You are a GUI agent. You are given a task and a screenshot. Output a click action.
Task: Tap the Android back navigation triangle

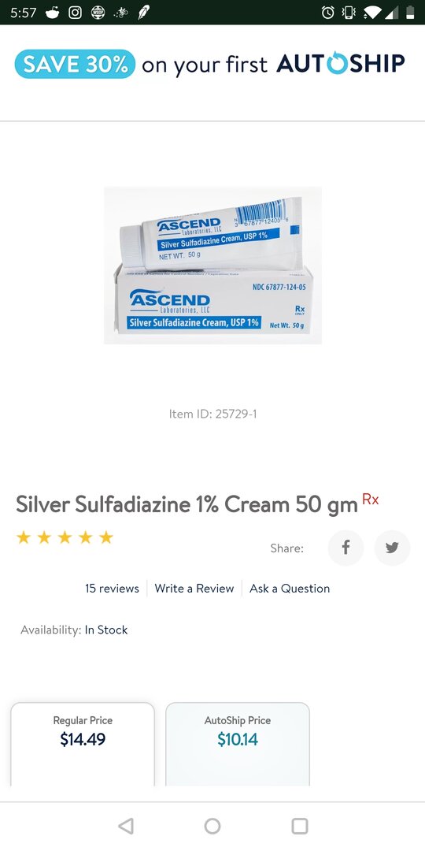point(126,826)
